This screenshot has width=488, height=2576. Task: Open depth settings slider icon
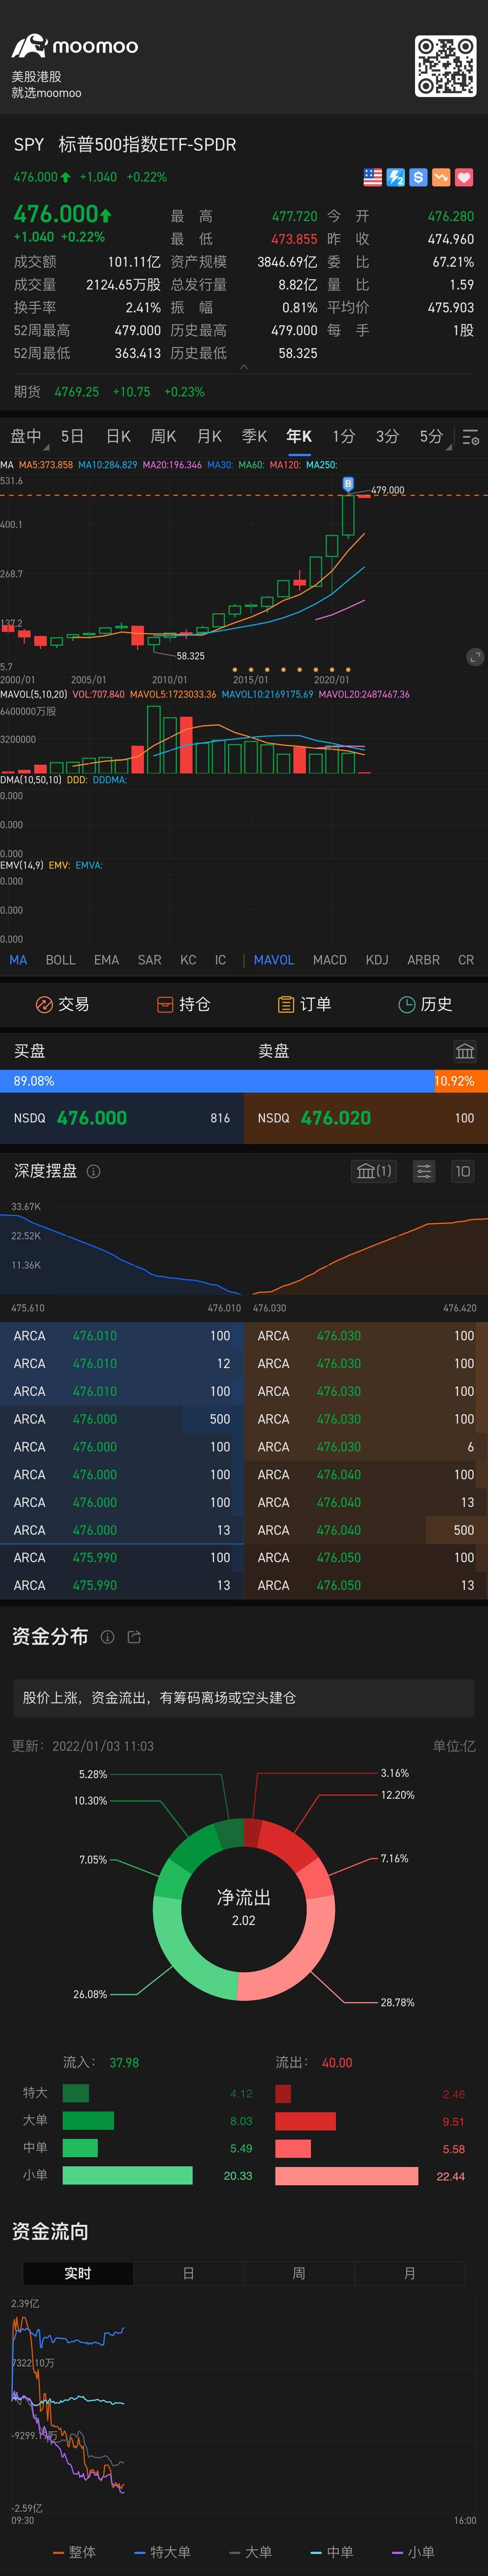(424, 1171)
